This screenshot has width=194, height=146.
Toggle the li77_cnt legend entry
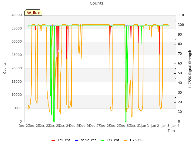point(110,140)
